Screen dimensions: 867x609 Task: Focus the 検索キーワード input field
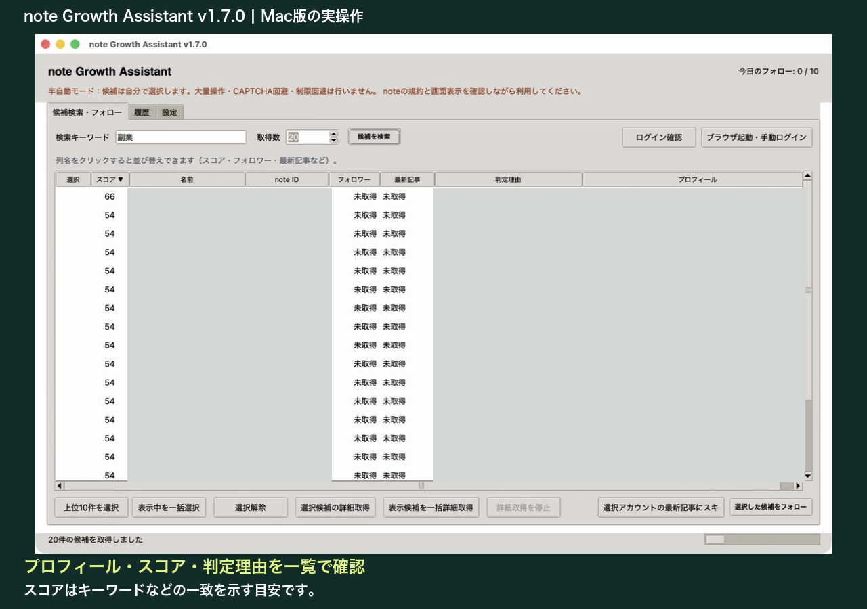point(180,137)
